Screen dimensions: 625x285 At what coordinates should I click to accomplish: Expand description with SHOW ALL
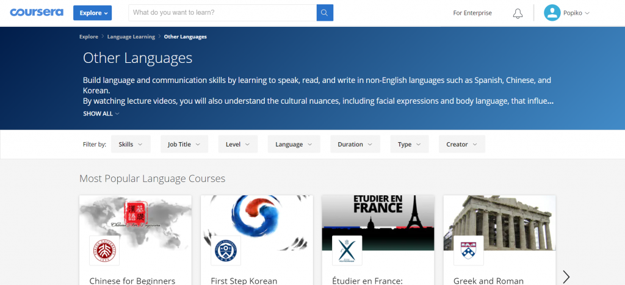101,114
